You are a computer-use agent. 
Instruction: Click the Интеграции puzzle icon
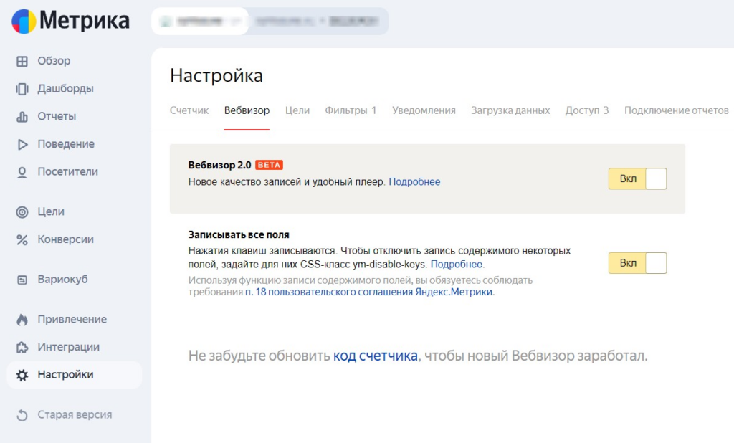coord(22,347)
